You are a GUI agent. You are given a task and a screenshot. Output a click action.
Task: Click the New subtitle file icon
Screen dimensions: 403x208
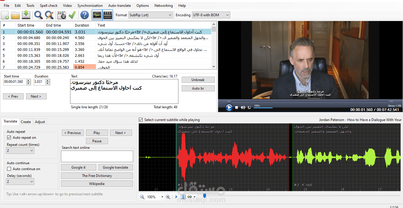click(5, 15)
